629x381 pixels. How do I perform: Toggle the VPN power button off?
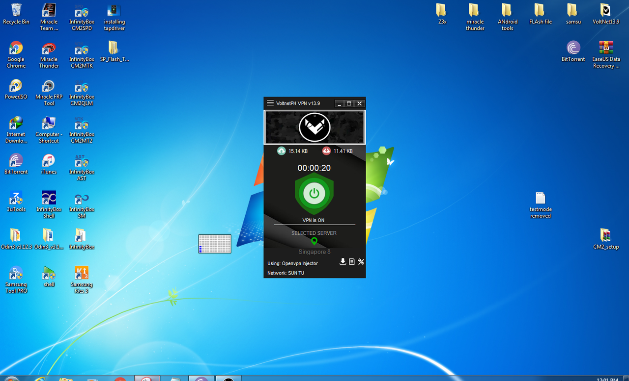pyautogui.click(x=314, y=193)
